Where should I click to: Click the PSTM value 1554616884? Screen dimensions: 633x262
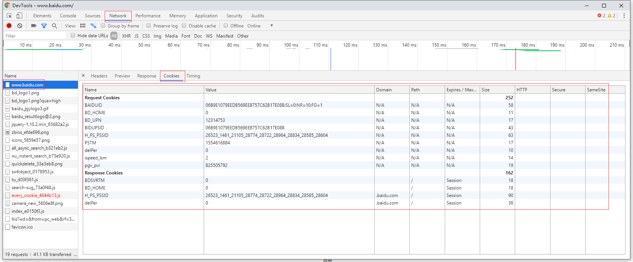[x=218, y=143]
